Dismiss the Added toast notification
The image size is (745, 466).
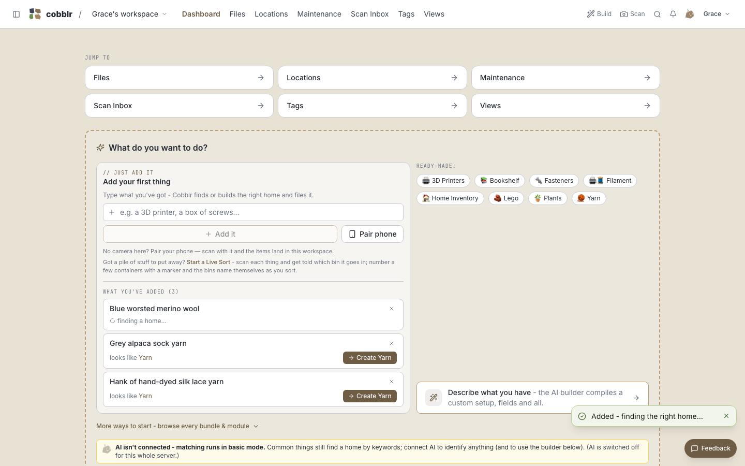(726, 416)
